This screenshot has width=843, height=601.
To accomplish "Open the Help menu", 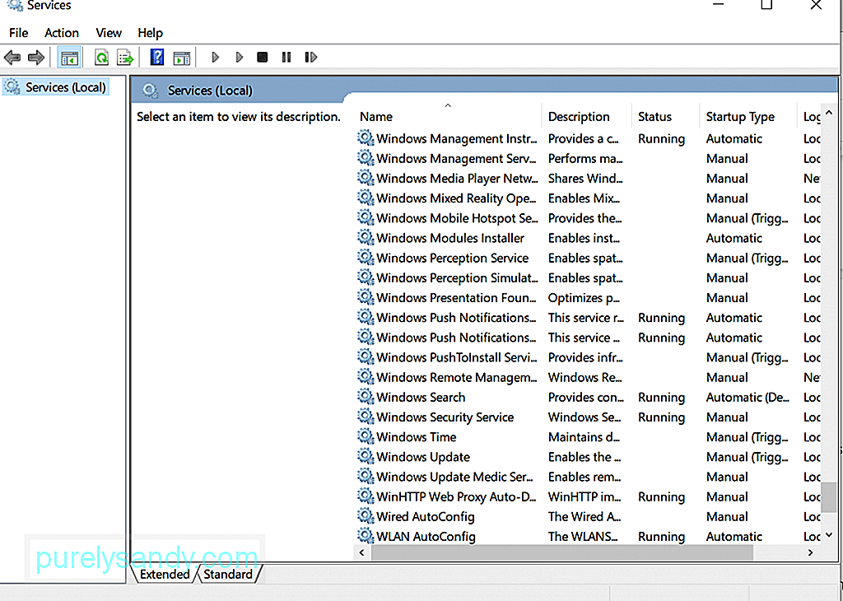I will (150, 33).
